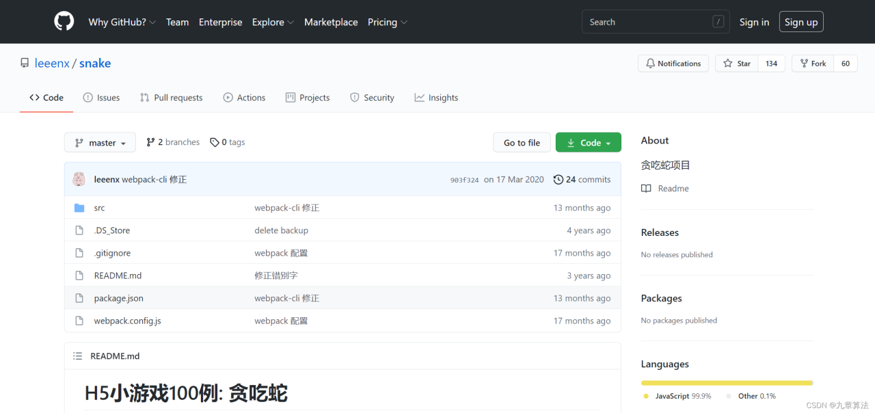Open the webpack.config.js file link
This screenshot has width=875, height=413.
(127, 321)
